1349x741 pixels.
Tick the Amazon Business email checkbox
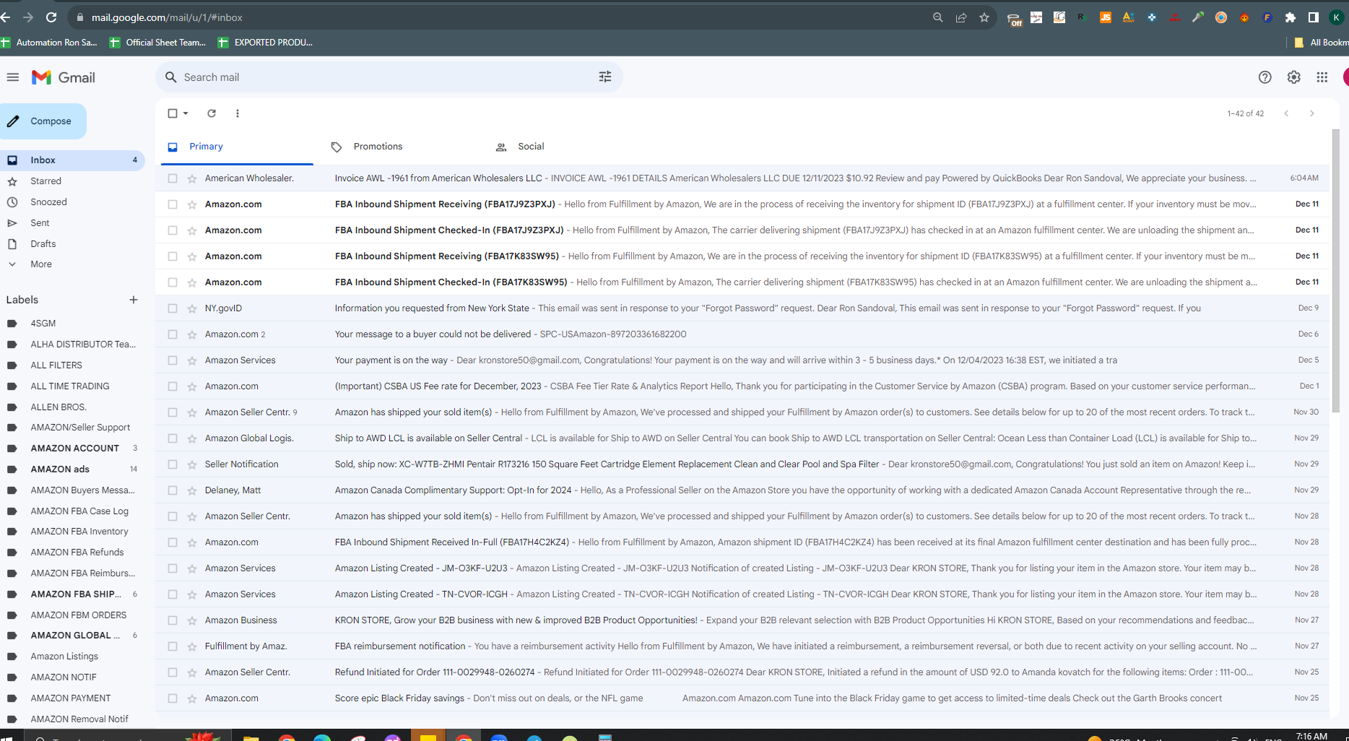pyautogui.click(x=173, y=620)
